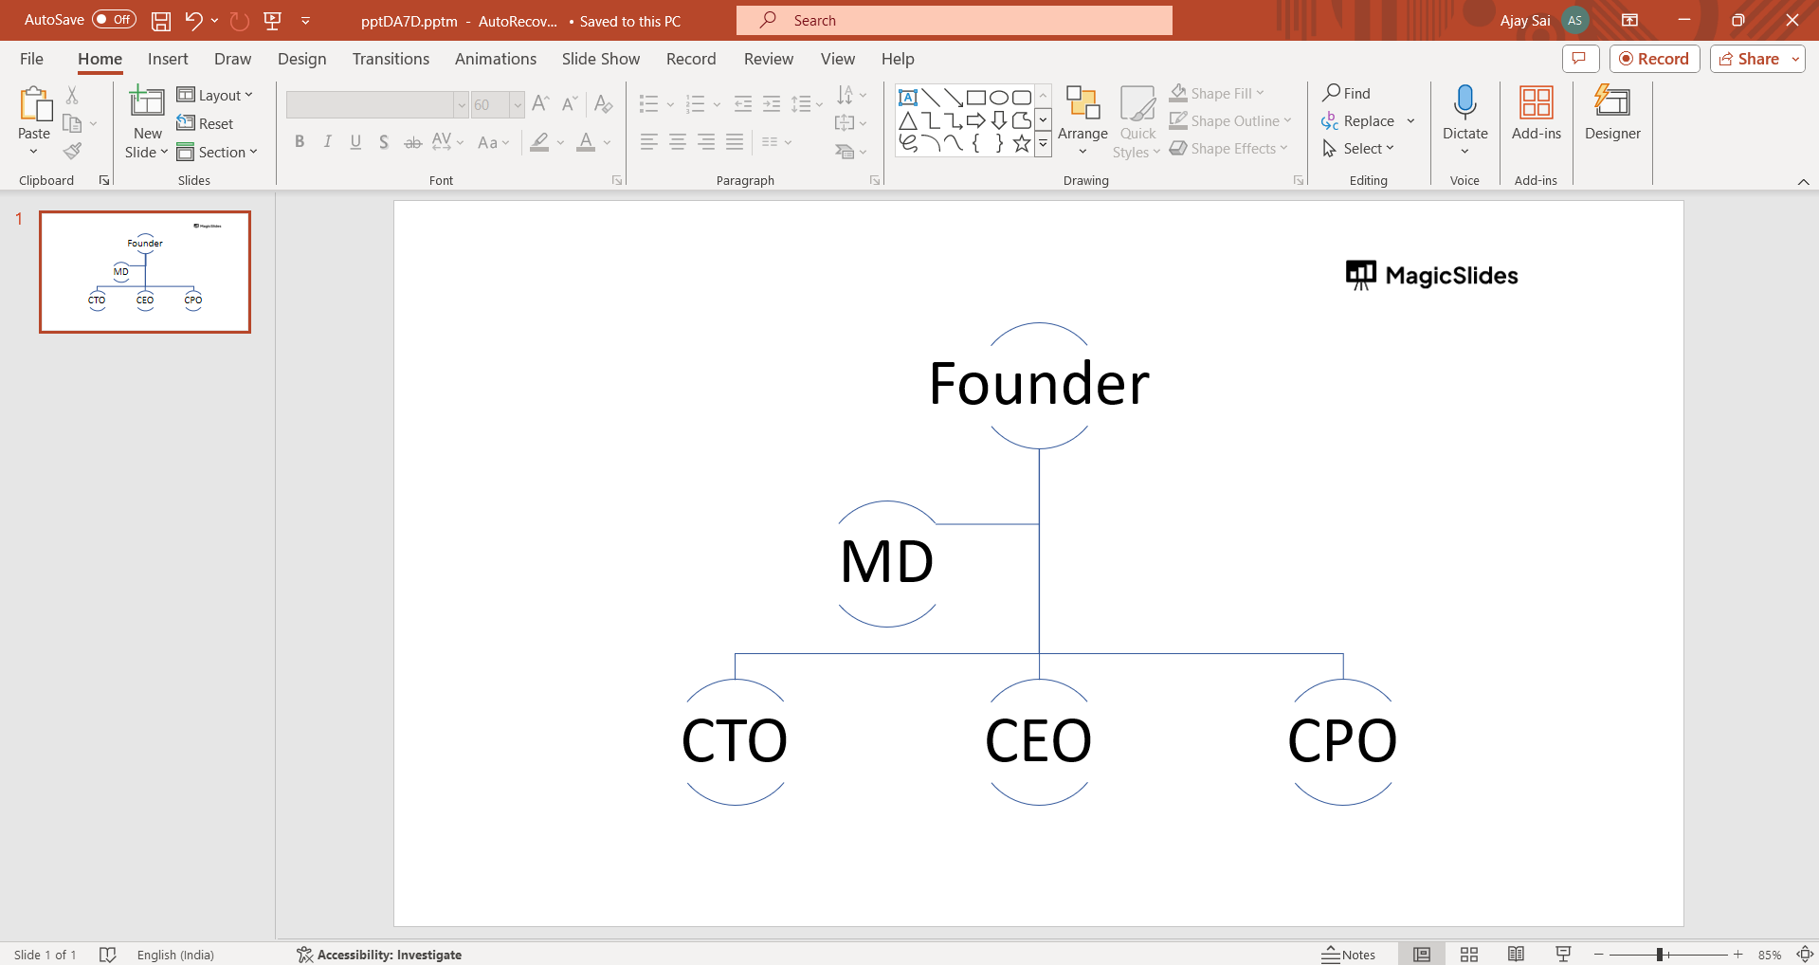The image size is (1819, 965).
Task: Toggle Align Left paragraph
Action: [648, 142]
